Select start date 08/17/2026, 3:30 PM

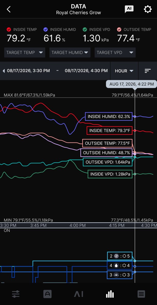pyautogui.click(x=28, y=71)
